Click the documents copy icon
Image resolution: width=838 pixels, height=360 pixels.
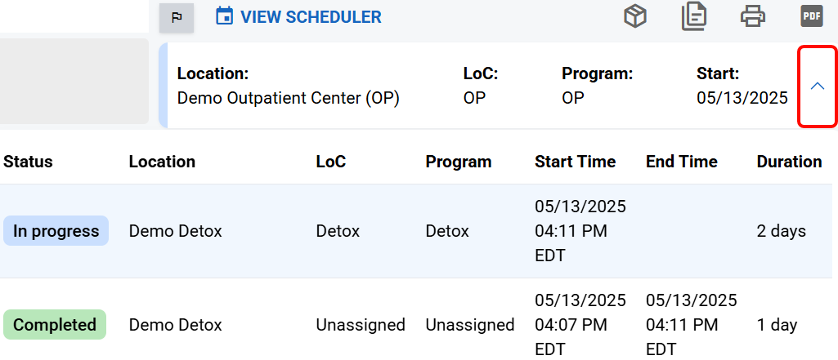(694, 16)
